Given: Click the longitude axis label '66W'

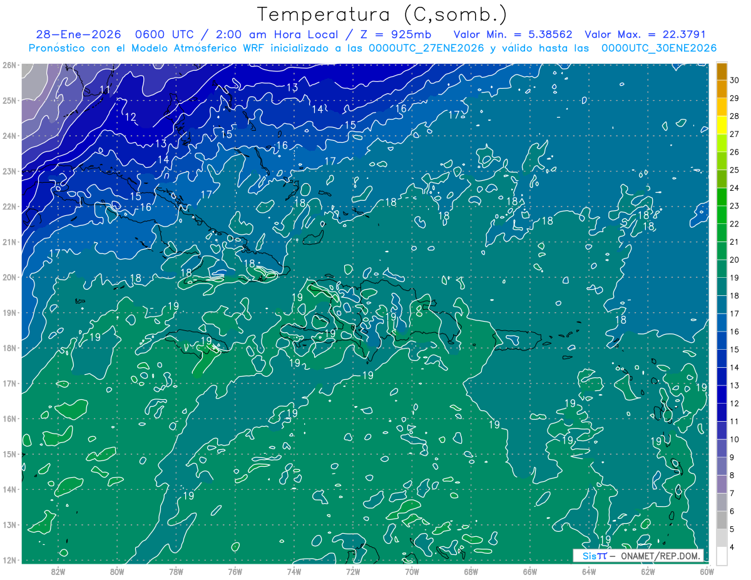Looking at the screenshot, I should coord(530,571).
